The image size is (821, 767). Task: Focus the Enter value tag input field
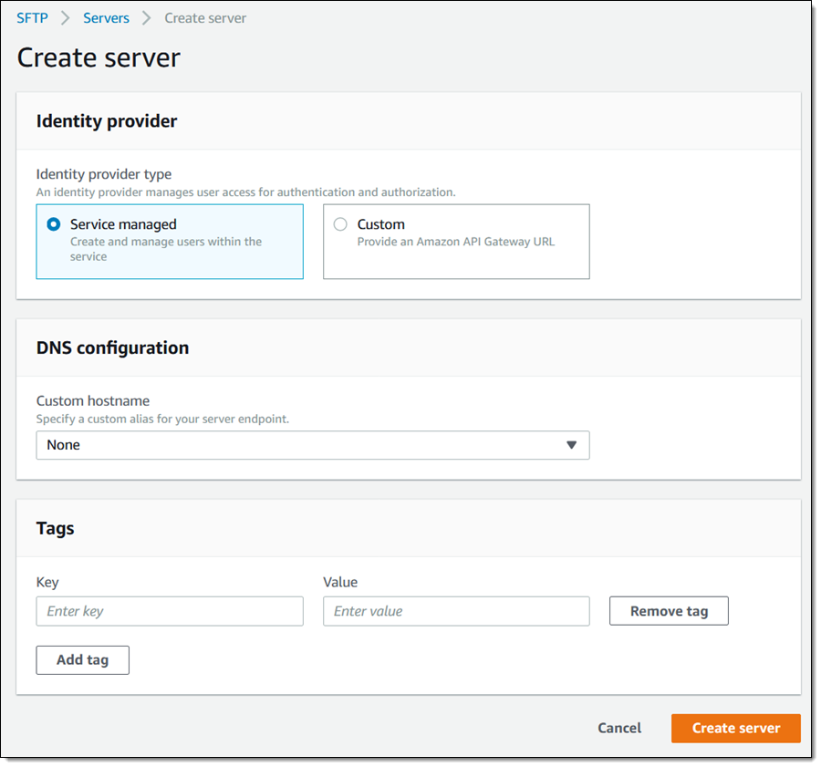coord(456,611)
